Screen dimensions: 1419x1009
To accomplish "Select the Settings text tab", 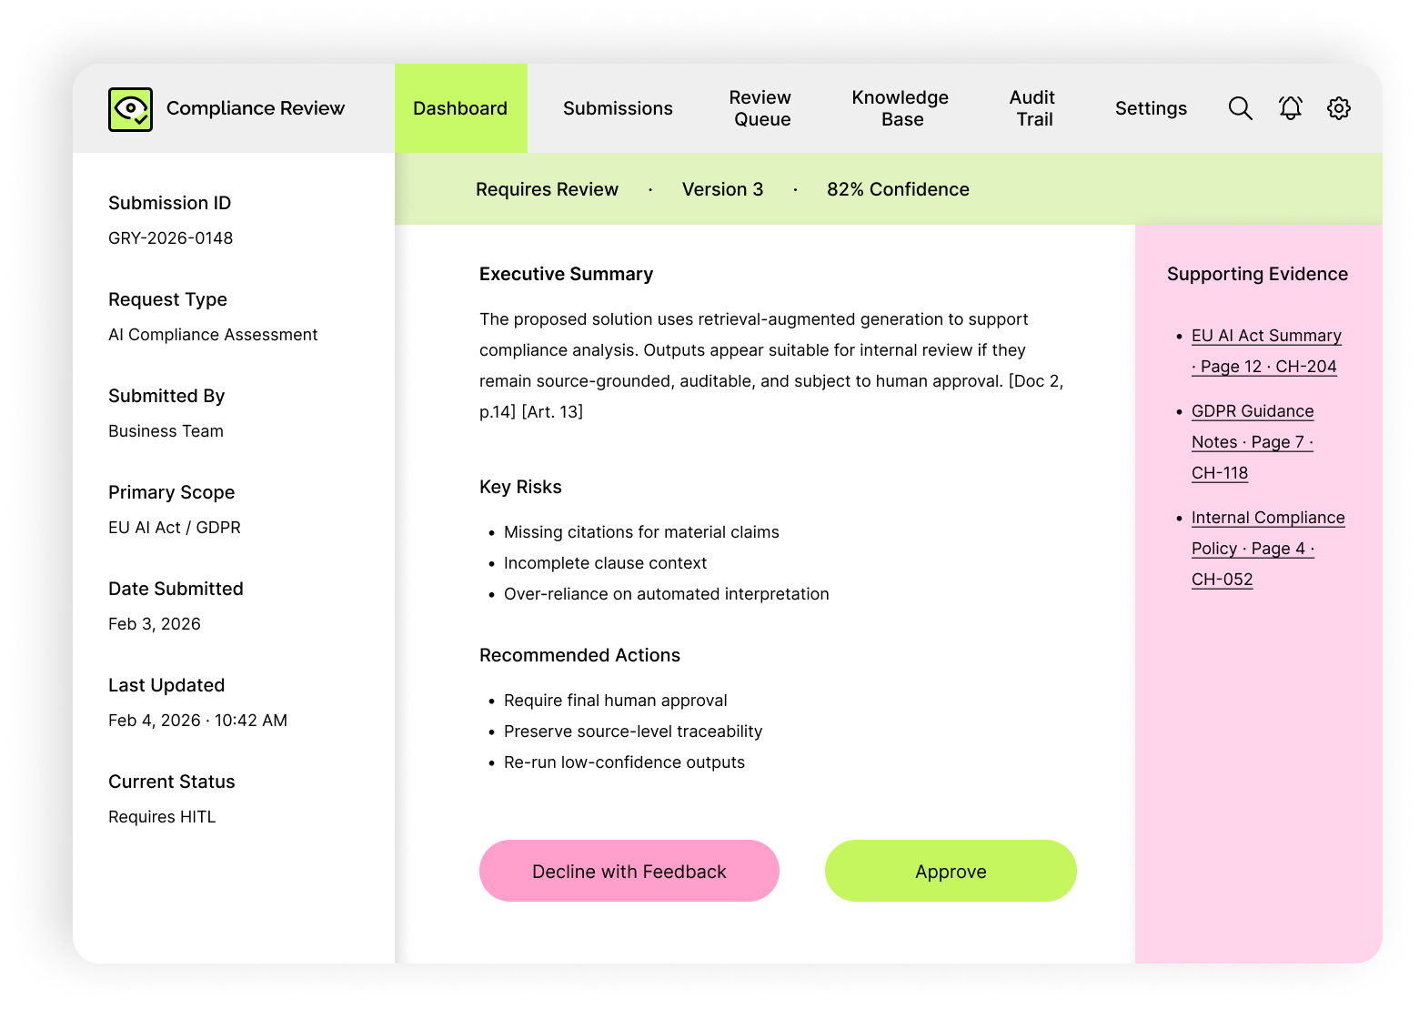I will pos(1151,108).
